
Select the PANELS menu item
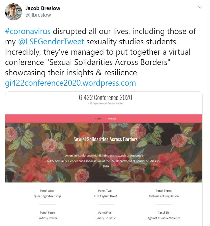coord(112,119)
